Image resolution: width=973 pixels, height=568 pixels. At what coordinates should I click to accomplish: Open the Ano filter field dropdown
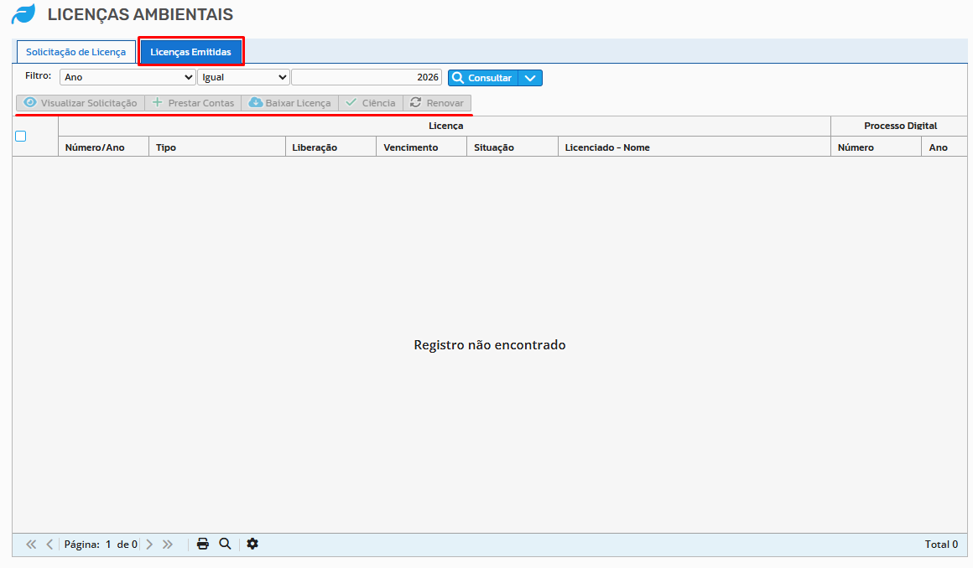point(127,77)
